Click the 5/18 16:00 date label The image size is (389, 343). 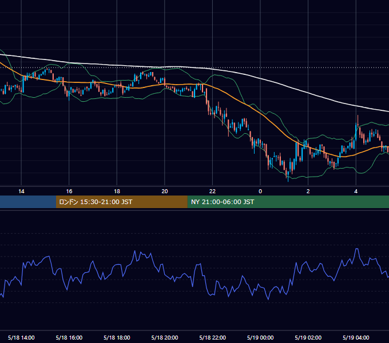pos(69,337)
